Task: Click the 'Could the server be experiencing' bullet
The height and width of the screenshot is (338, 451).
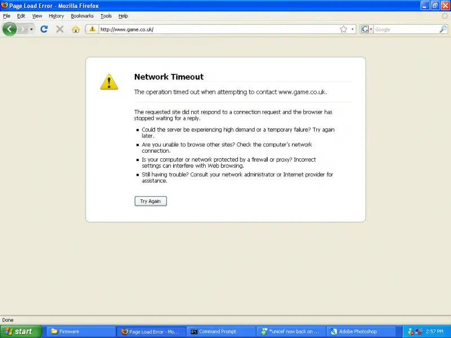Action: pos(238,133)
